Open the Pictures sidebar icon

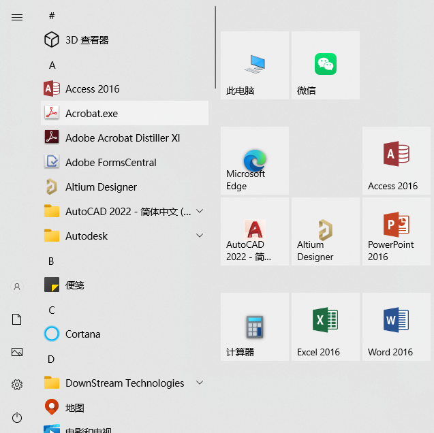[x=17, y=352]
